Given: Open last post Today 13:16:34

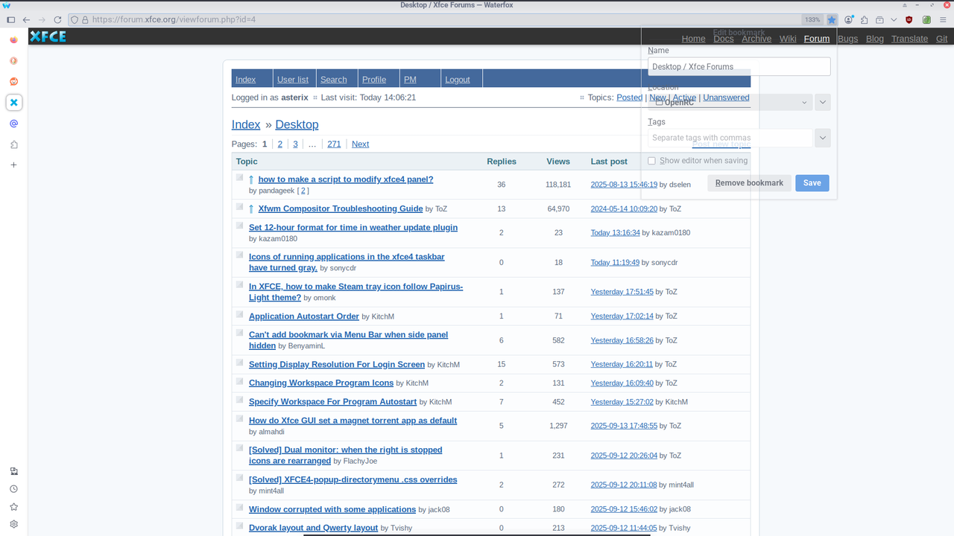Looking at the screenshot, I should (615, 232).
